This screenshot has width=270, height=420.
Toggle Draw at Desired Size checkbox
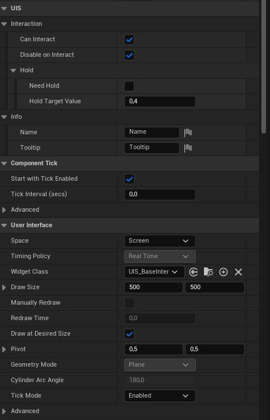[129, 334]
